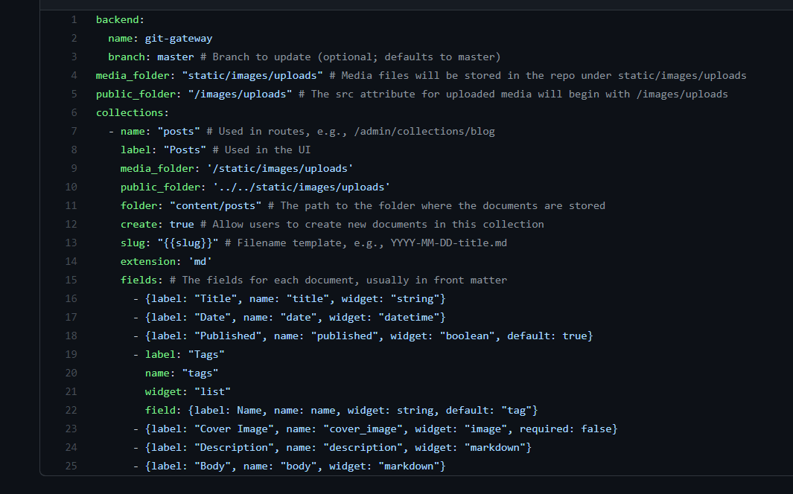Select the "posts" name value
The image size is (793, 494).
(x=179, y=131)
